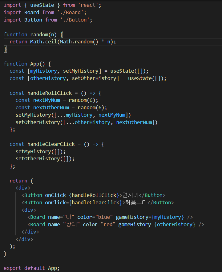222x272 pixels.
Task: Click the './Board' import path string
Action: coord(70,13)
